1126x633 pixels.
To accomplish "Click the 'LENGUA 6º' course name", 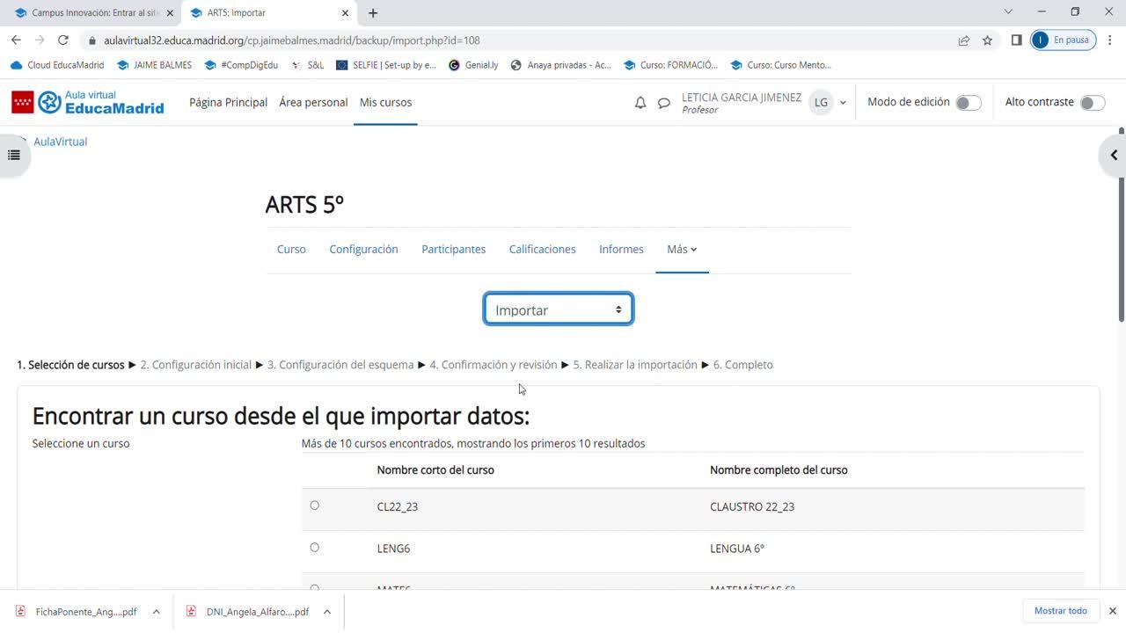I will [737, 549].
